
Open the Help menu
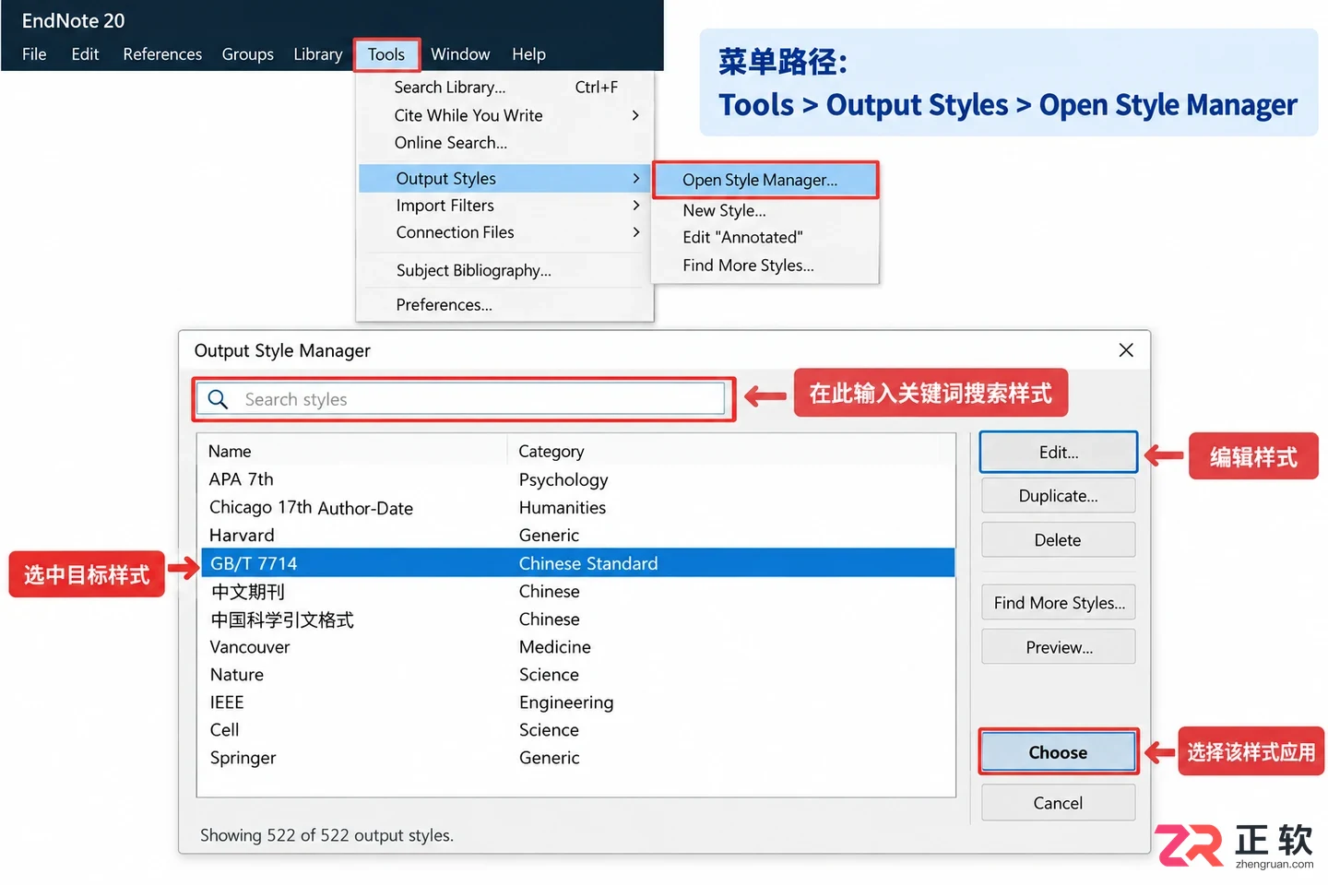point(528,54)
